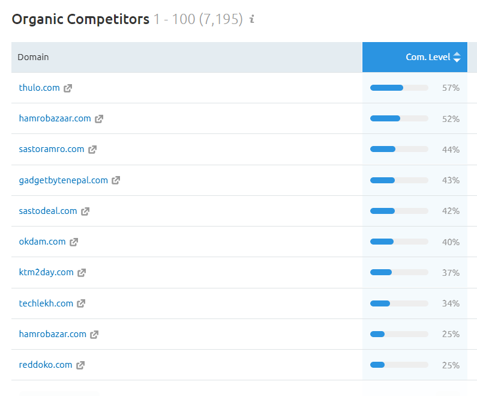Open ktm2day.com external link icon
Viewport: 477px width, 396px height.
click(x=82, y=273)
